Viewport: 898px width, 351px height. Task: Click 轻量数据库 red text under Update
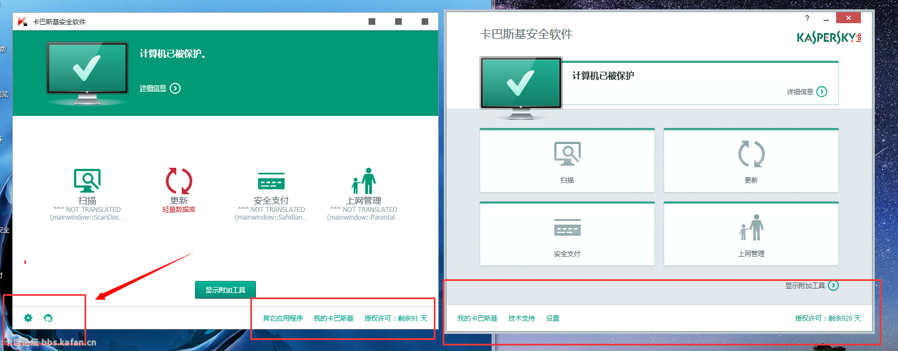(x=179, y=210)
